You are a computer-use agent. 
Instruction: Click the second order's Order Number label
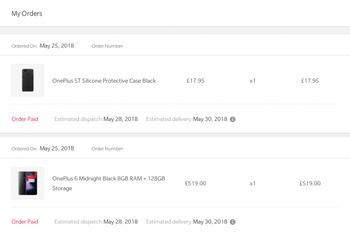coord(108,149)
